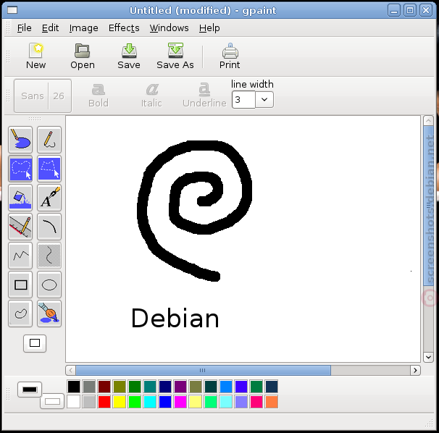Select the Rectangle shape tool
Image resolution: width=439 pixels, height=433 pixels.
(x=20, y=285)
